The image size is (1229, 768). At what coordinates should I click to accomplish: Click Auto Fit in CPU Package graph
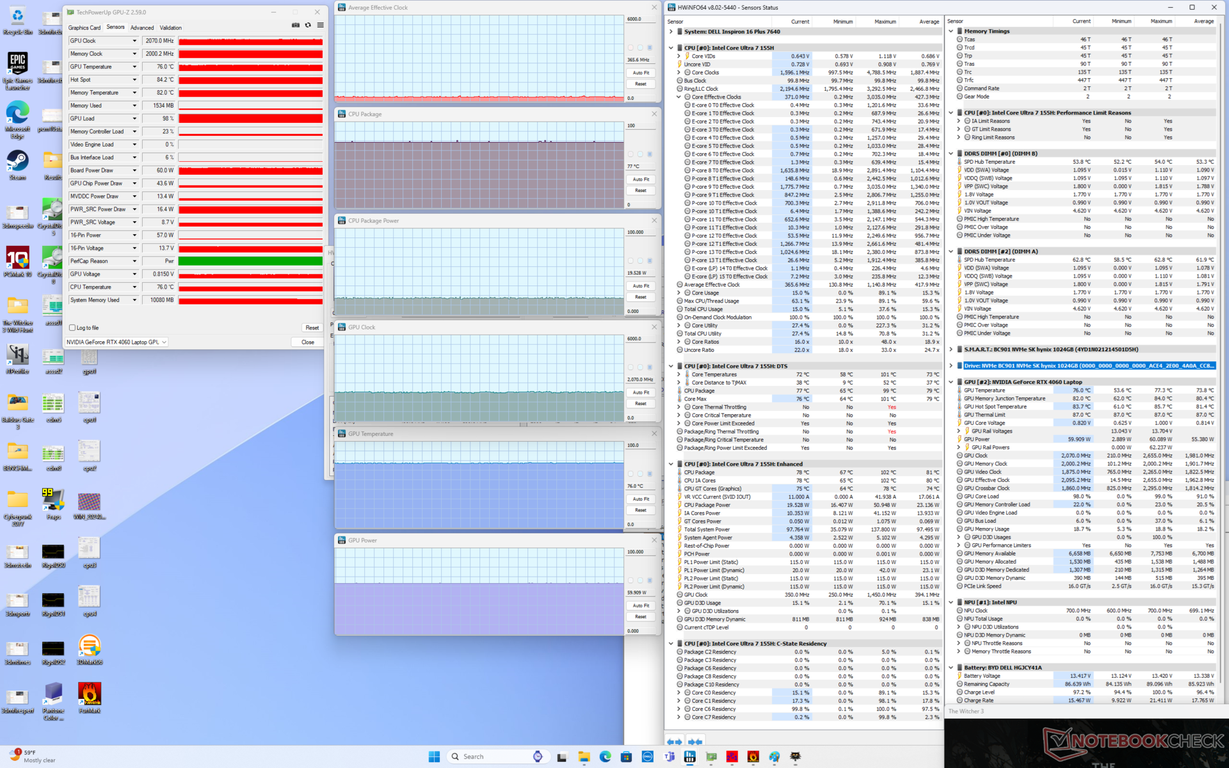pyautogui.click(x=641, y=179)
